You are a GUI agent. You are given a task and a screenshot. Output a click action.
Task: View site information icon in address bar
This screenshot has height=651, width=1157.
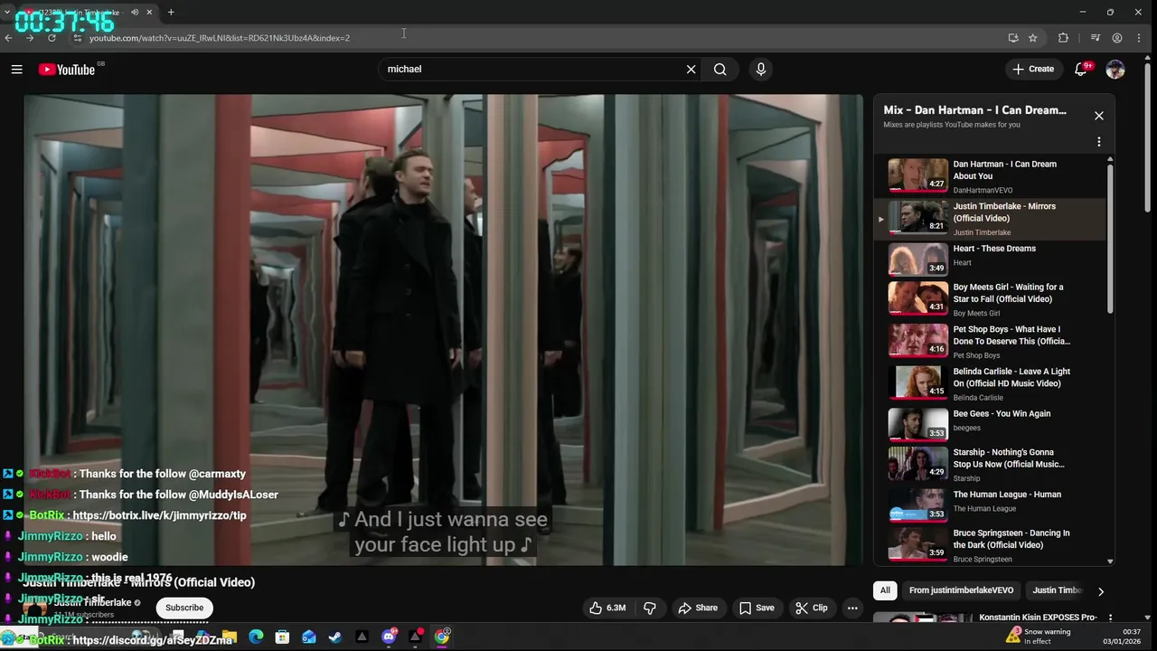point(78,38)
